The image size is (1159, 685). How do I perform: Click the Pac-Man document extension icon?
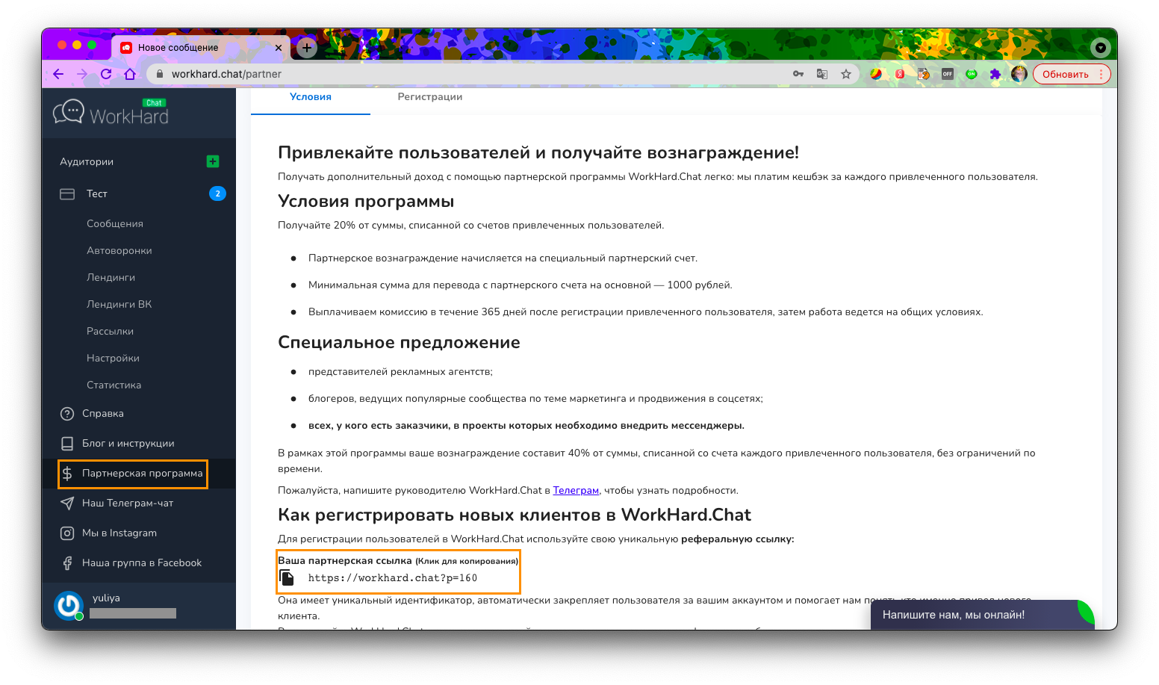[924, 74]
